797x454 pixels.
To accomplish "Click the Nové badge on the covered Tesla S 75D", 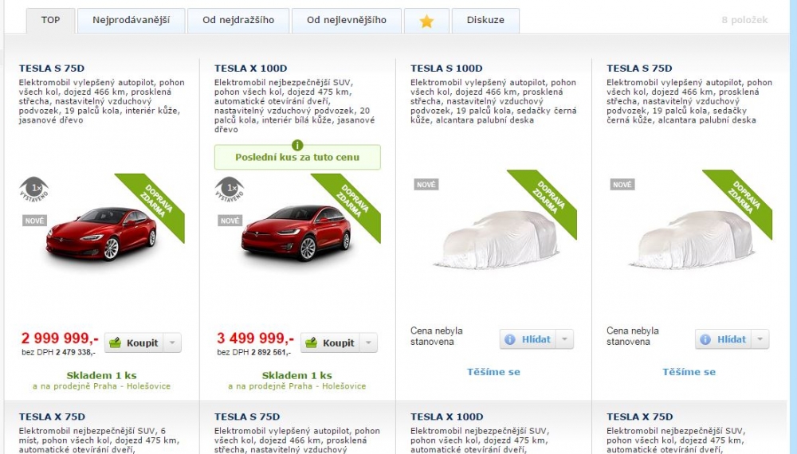I will [x=622, y=184].
